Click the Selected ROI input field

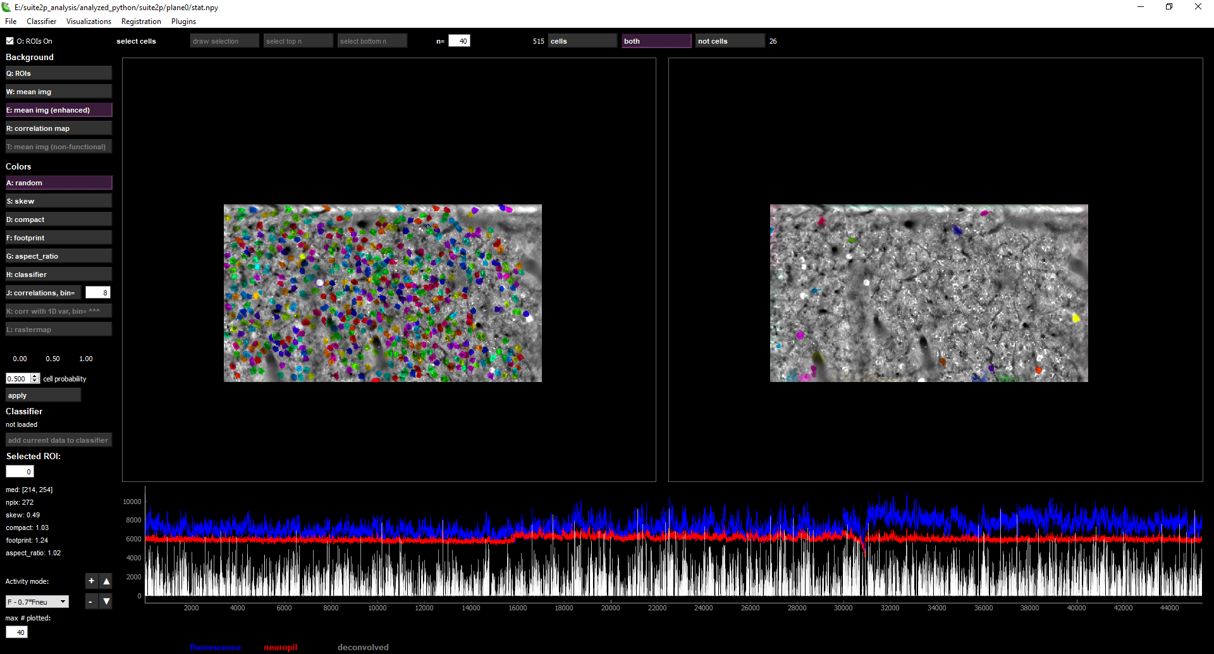(x=20, y=471)
